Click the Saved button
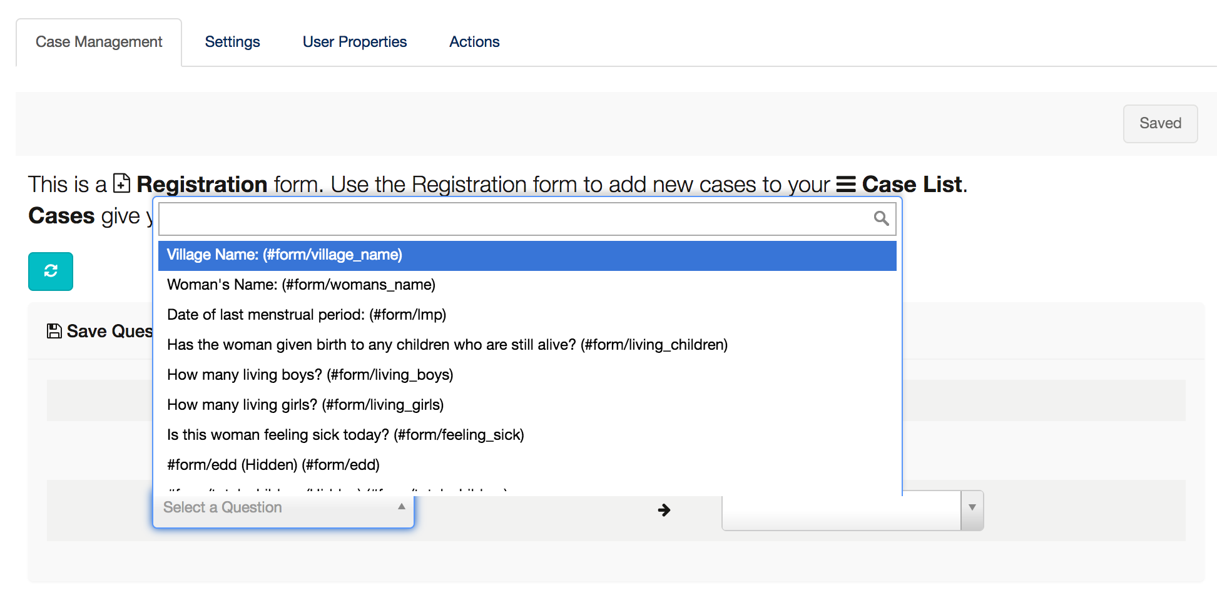Image resolution: width=1232 pixels, height=590 pixels. (1160, 123)
